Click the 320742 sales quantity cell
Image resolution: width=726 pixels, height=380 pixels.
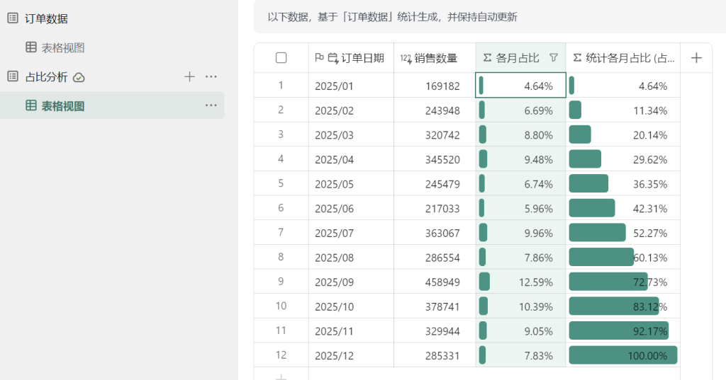tap(435, 134)
